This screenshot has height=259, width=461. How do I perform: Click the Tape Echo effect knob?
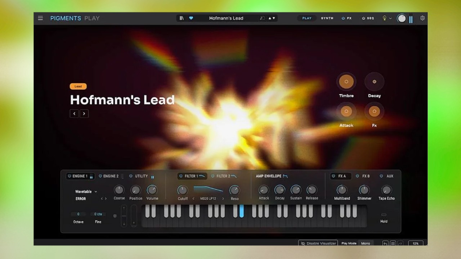point(386,190)
